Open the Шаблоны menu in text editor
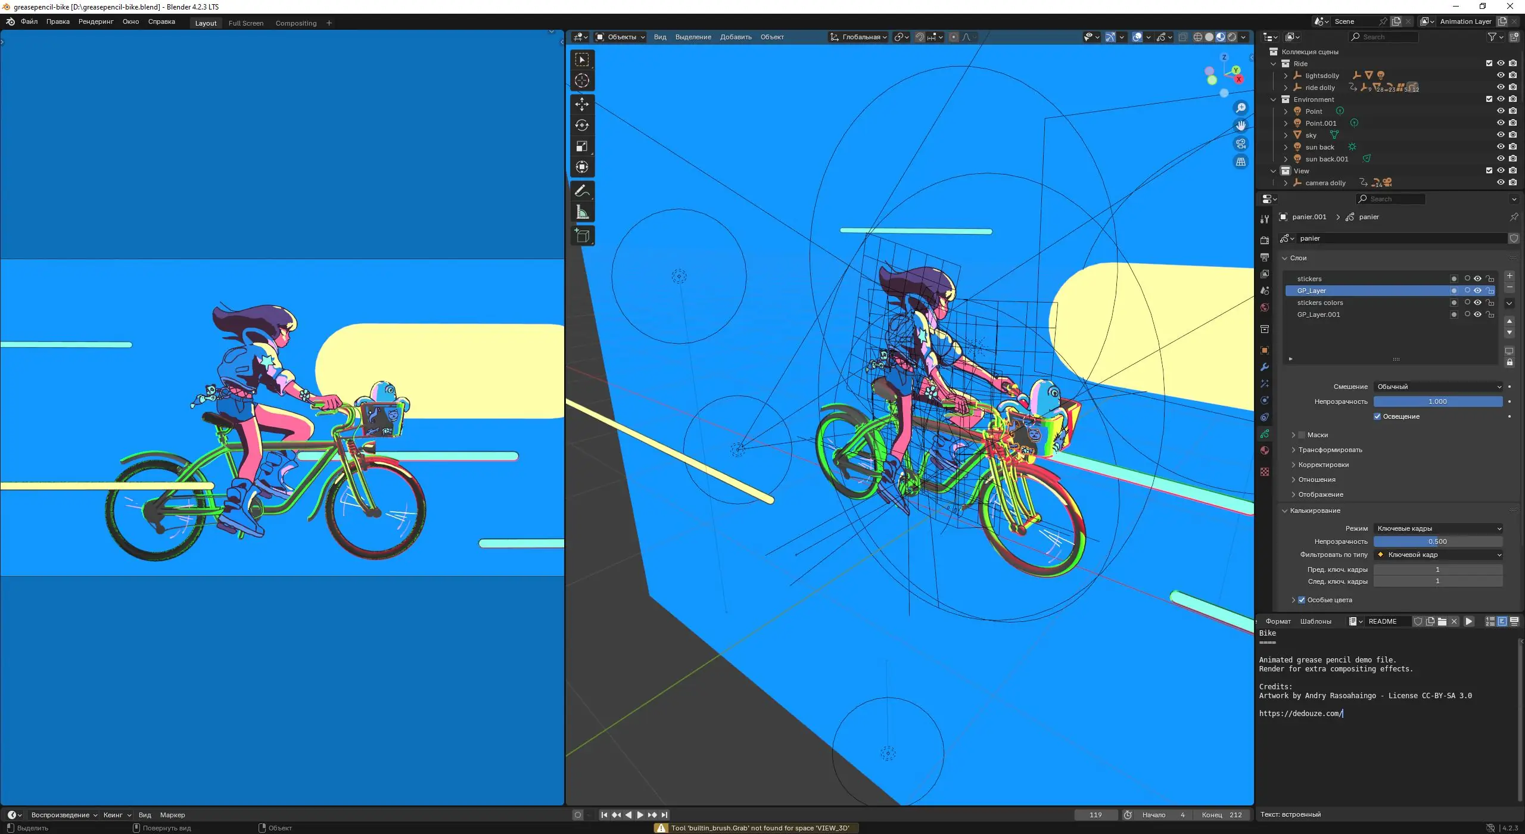 [1315, 621]
